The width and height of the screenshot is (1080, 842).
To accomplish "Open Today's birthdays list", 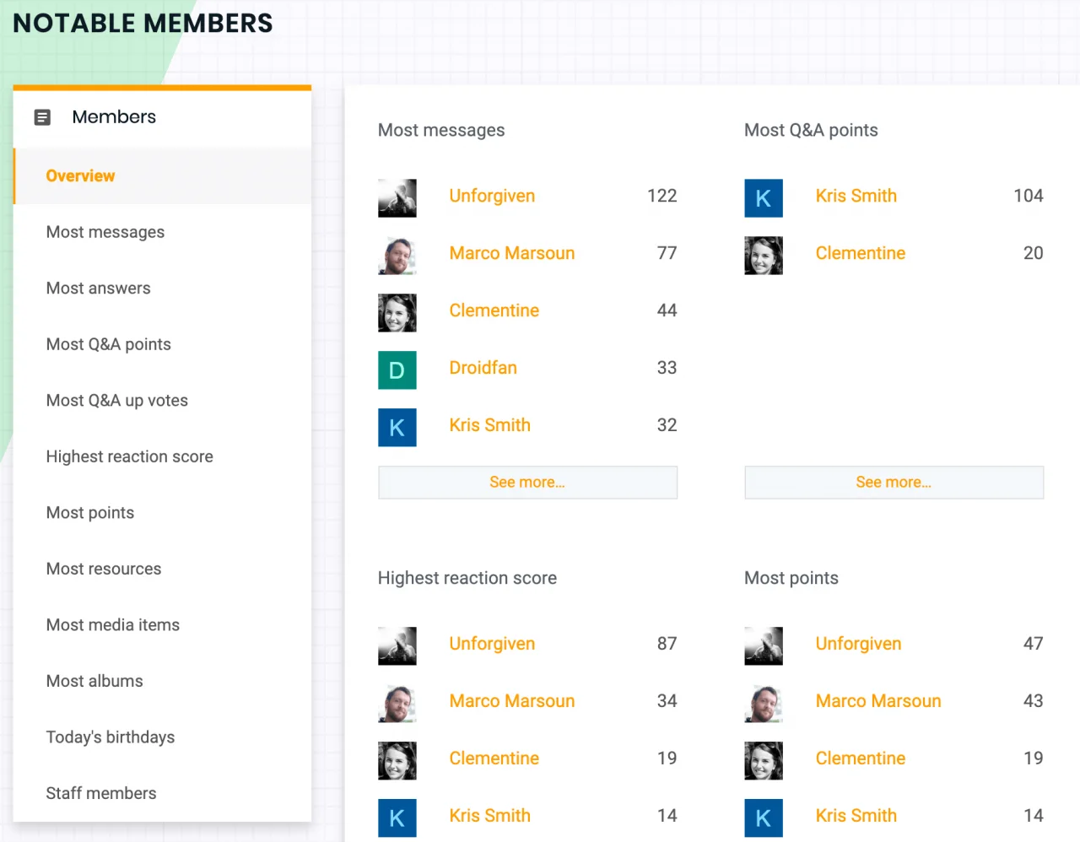I will 110,737.
